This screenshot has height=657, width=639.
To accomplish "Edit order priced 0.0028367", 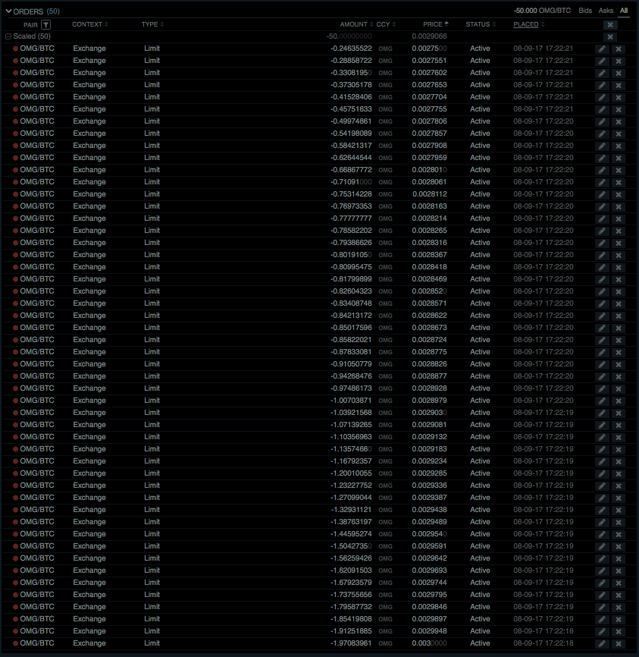I will (x=601, y=256).
